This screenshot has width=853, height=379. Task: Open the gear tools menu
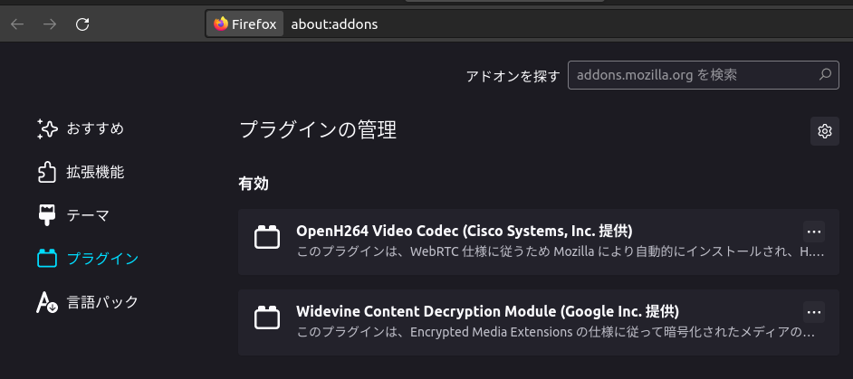pos(825,131)
